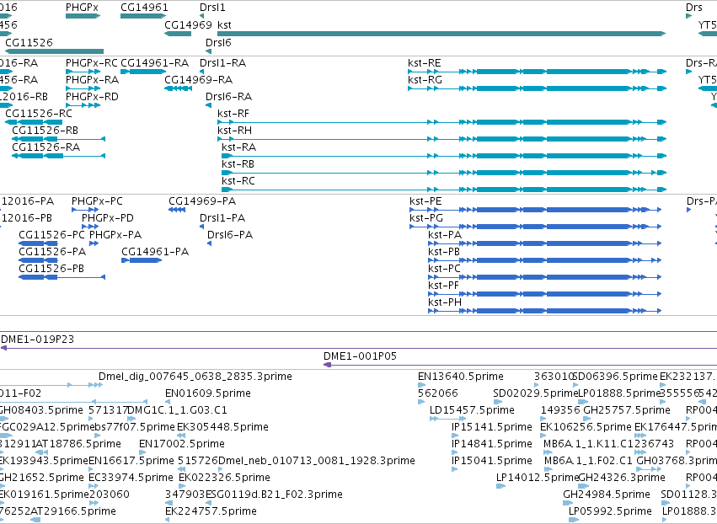Select the EK224757.5prime EST label
This screenshot has height=524, width=717.
coord(211,512)
